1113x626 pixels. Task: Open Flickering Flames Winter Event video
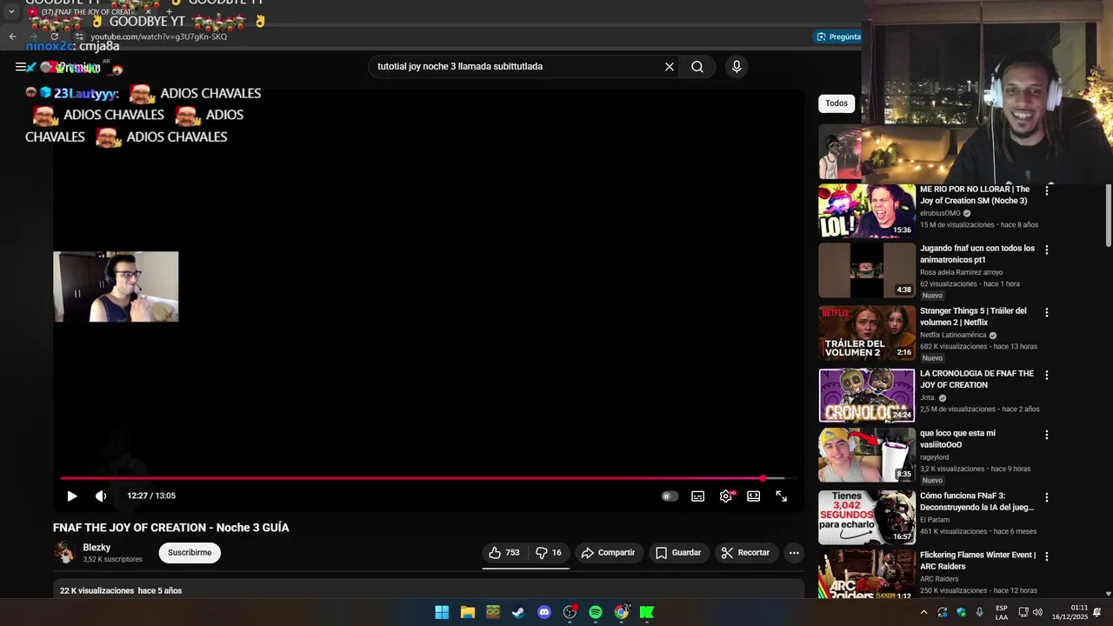pos(977,561)
